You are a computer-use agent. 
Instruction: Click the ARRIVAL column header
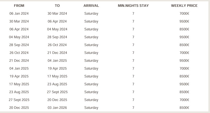point(91,5)
